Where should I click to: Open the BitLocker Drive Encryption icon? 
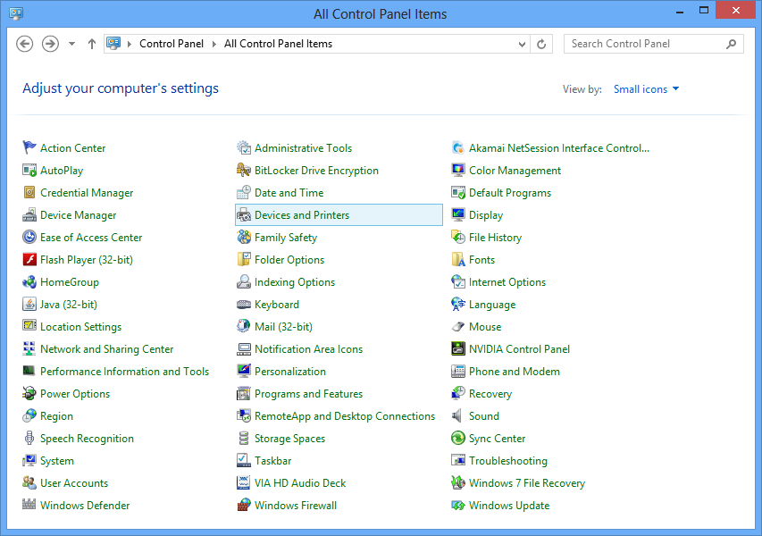tap(244, 170)
